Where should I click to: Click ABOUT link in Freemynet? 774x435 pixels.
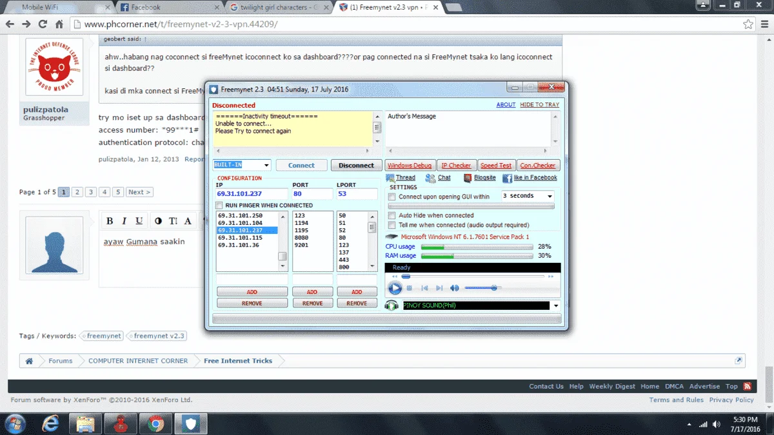point(506,104)
